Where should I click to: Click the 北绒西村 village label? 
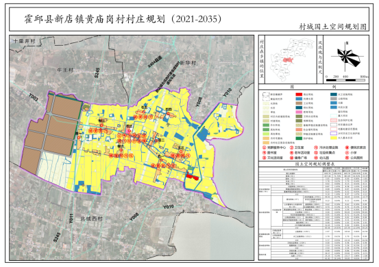click(x=91, y=219)
